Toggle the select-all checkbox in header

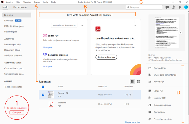tap(43, 87)
